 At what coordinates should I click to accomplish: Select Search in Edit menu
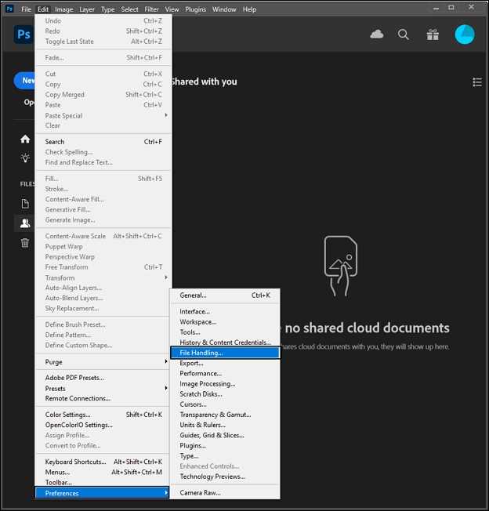click(x=103, y=142)
